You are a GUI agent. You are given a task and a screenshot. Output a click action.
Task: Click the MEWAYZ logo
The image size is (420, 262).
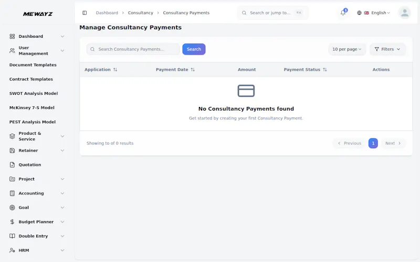click(38, 14)
